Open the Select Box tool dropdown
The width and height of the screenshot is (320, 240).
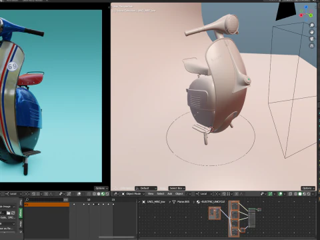click(x=177, y=188)
